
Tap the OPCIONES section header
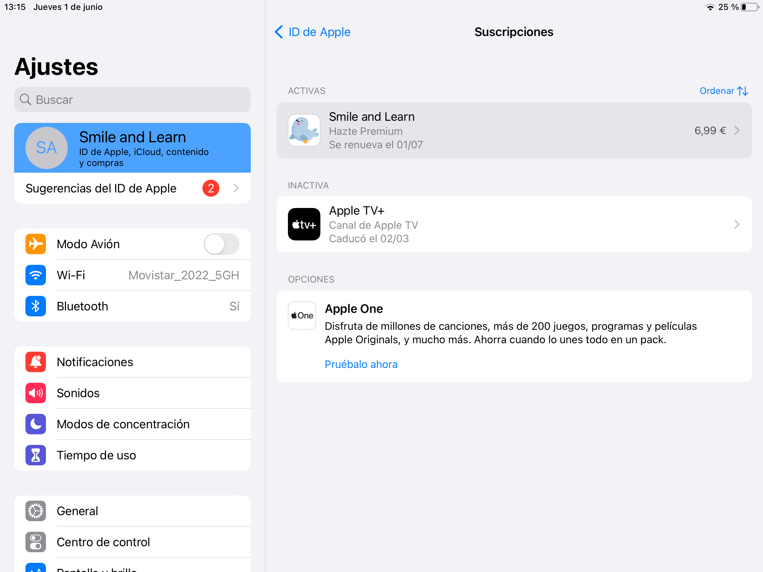point(311,280)
